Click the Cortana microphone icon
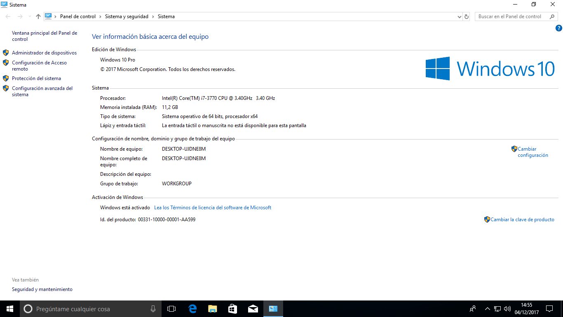The width and height of the screenshot is (563, 317). [x=153, y=309]
